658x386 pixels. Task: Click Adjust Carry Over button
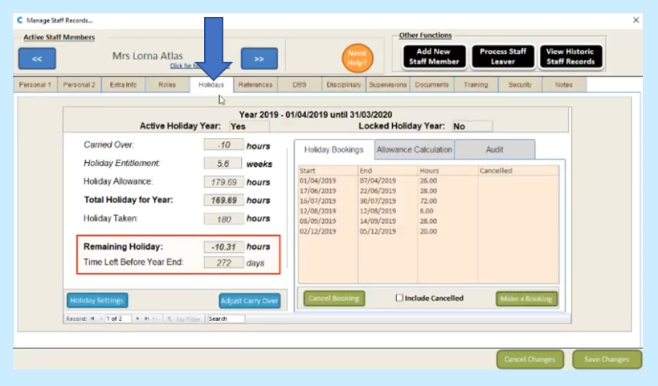pyautogui.click(x=249, y=300)
